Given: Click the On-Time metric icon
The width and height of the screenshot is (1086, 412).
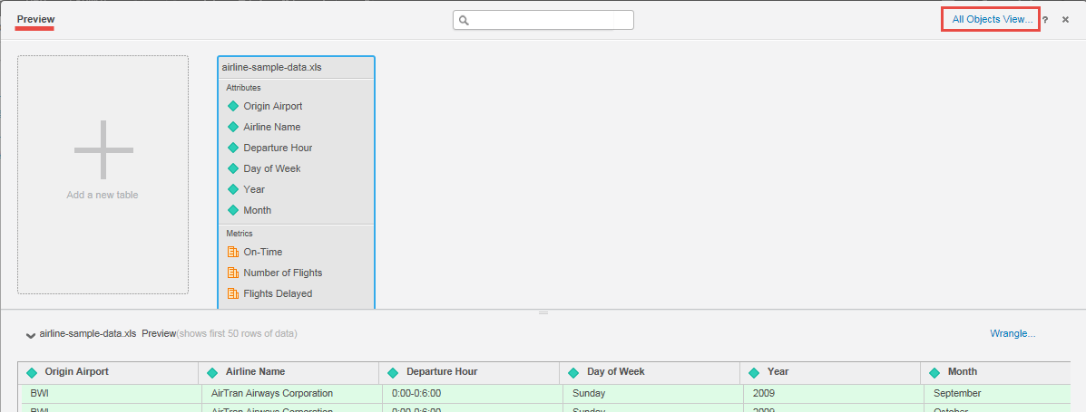Looking at the screenshot, I should tap(233, 252).
